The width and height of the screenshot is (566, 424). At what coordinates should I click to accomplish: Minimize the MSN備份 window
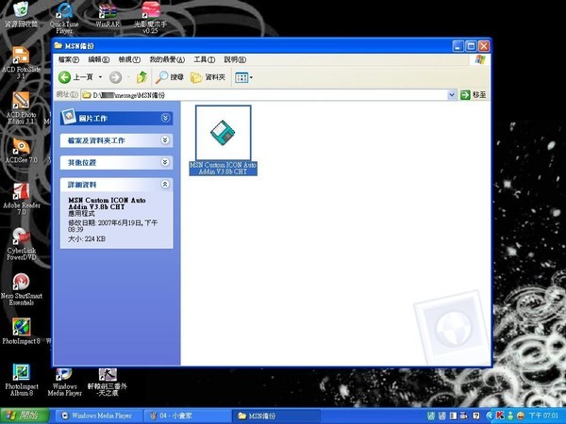(x=458, y=46)
